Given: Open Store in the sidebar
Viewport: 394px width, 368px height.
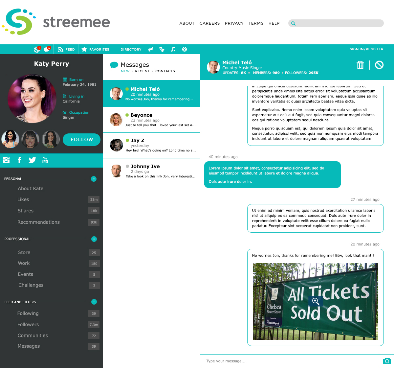Looking at the screenshot, I should (24, 252).
